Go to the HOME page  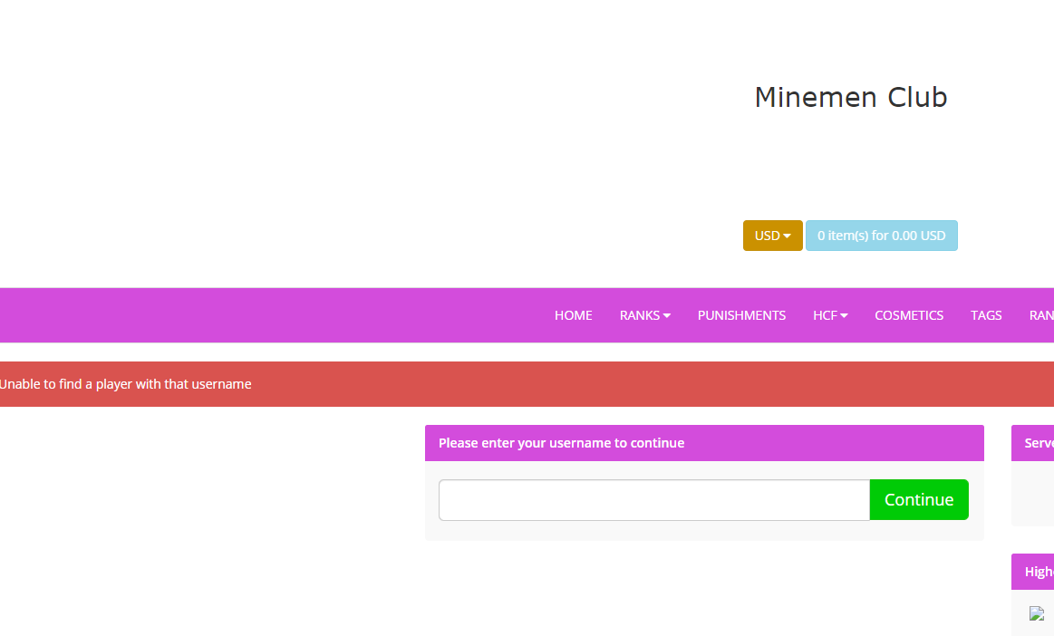coord(574,315)
